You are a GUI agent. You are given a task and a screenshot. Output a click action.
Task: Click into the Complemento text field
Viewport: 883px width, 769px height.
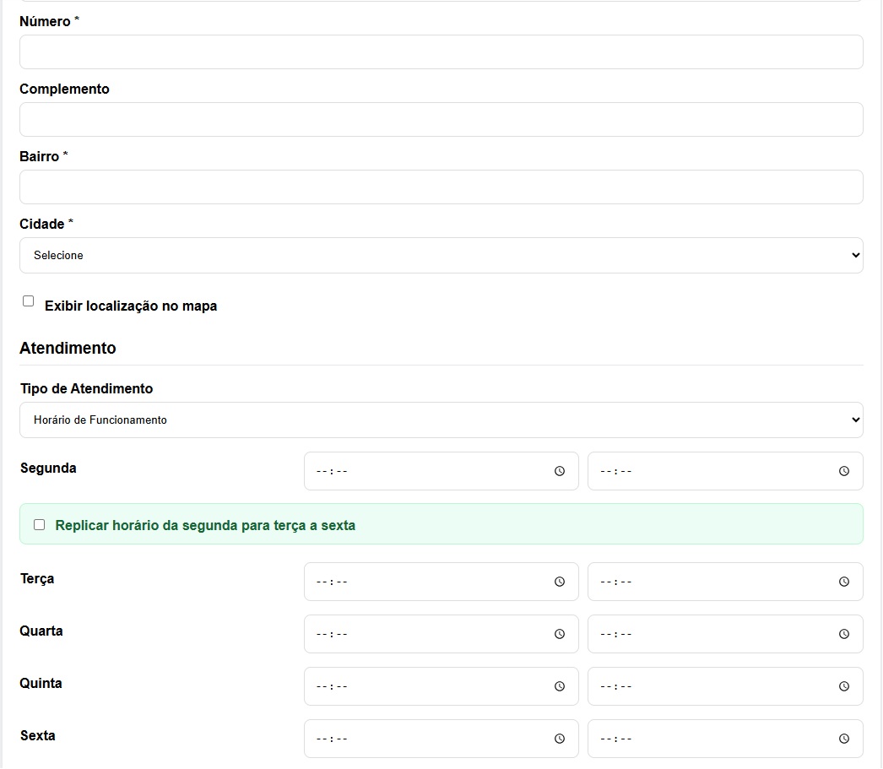click(x=441, y=119)
